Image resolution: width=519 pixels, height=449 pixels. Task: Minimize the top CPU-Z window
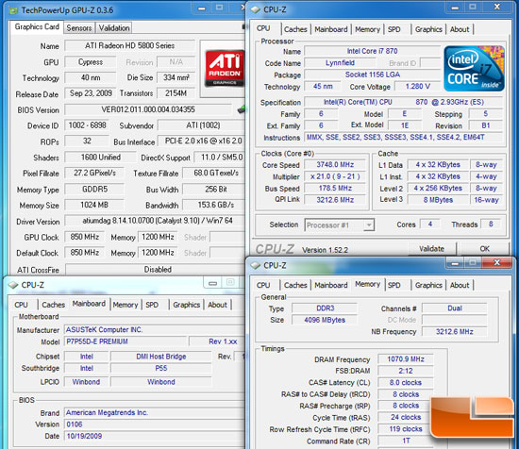(455, 8)
